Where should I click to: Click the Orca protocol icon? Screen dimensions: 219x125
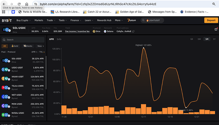click(x=94, y=31)
